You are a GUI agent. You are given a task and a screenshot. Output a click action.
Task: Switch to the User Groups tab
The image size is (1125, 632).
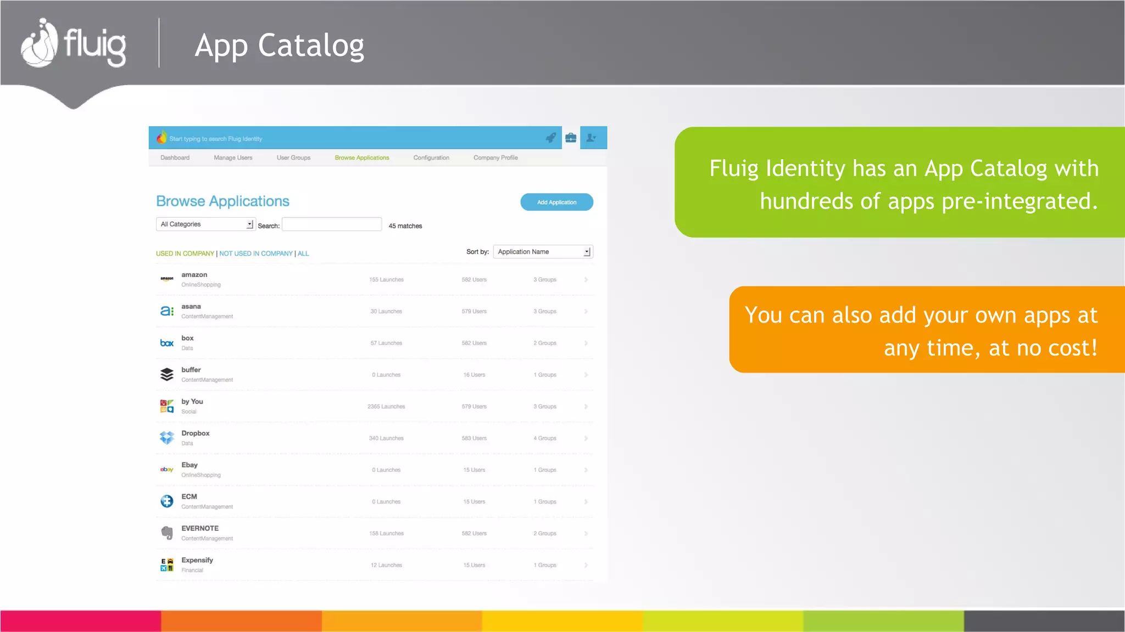[293, 157]
